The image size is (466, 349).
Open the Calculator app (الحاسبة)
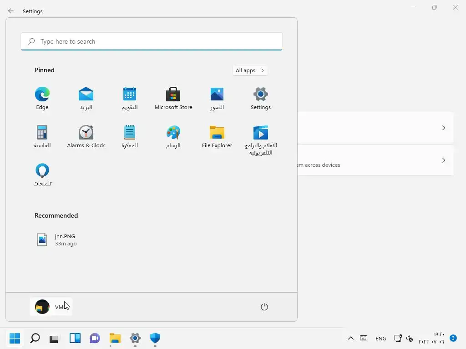pyautogui.click(x=42, y=136)
